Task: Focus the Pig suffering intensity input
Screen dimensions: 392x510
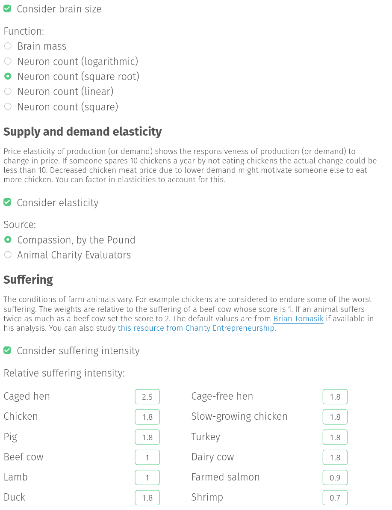Action: click(147, 437)
